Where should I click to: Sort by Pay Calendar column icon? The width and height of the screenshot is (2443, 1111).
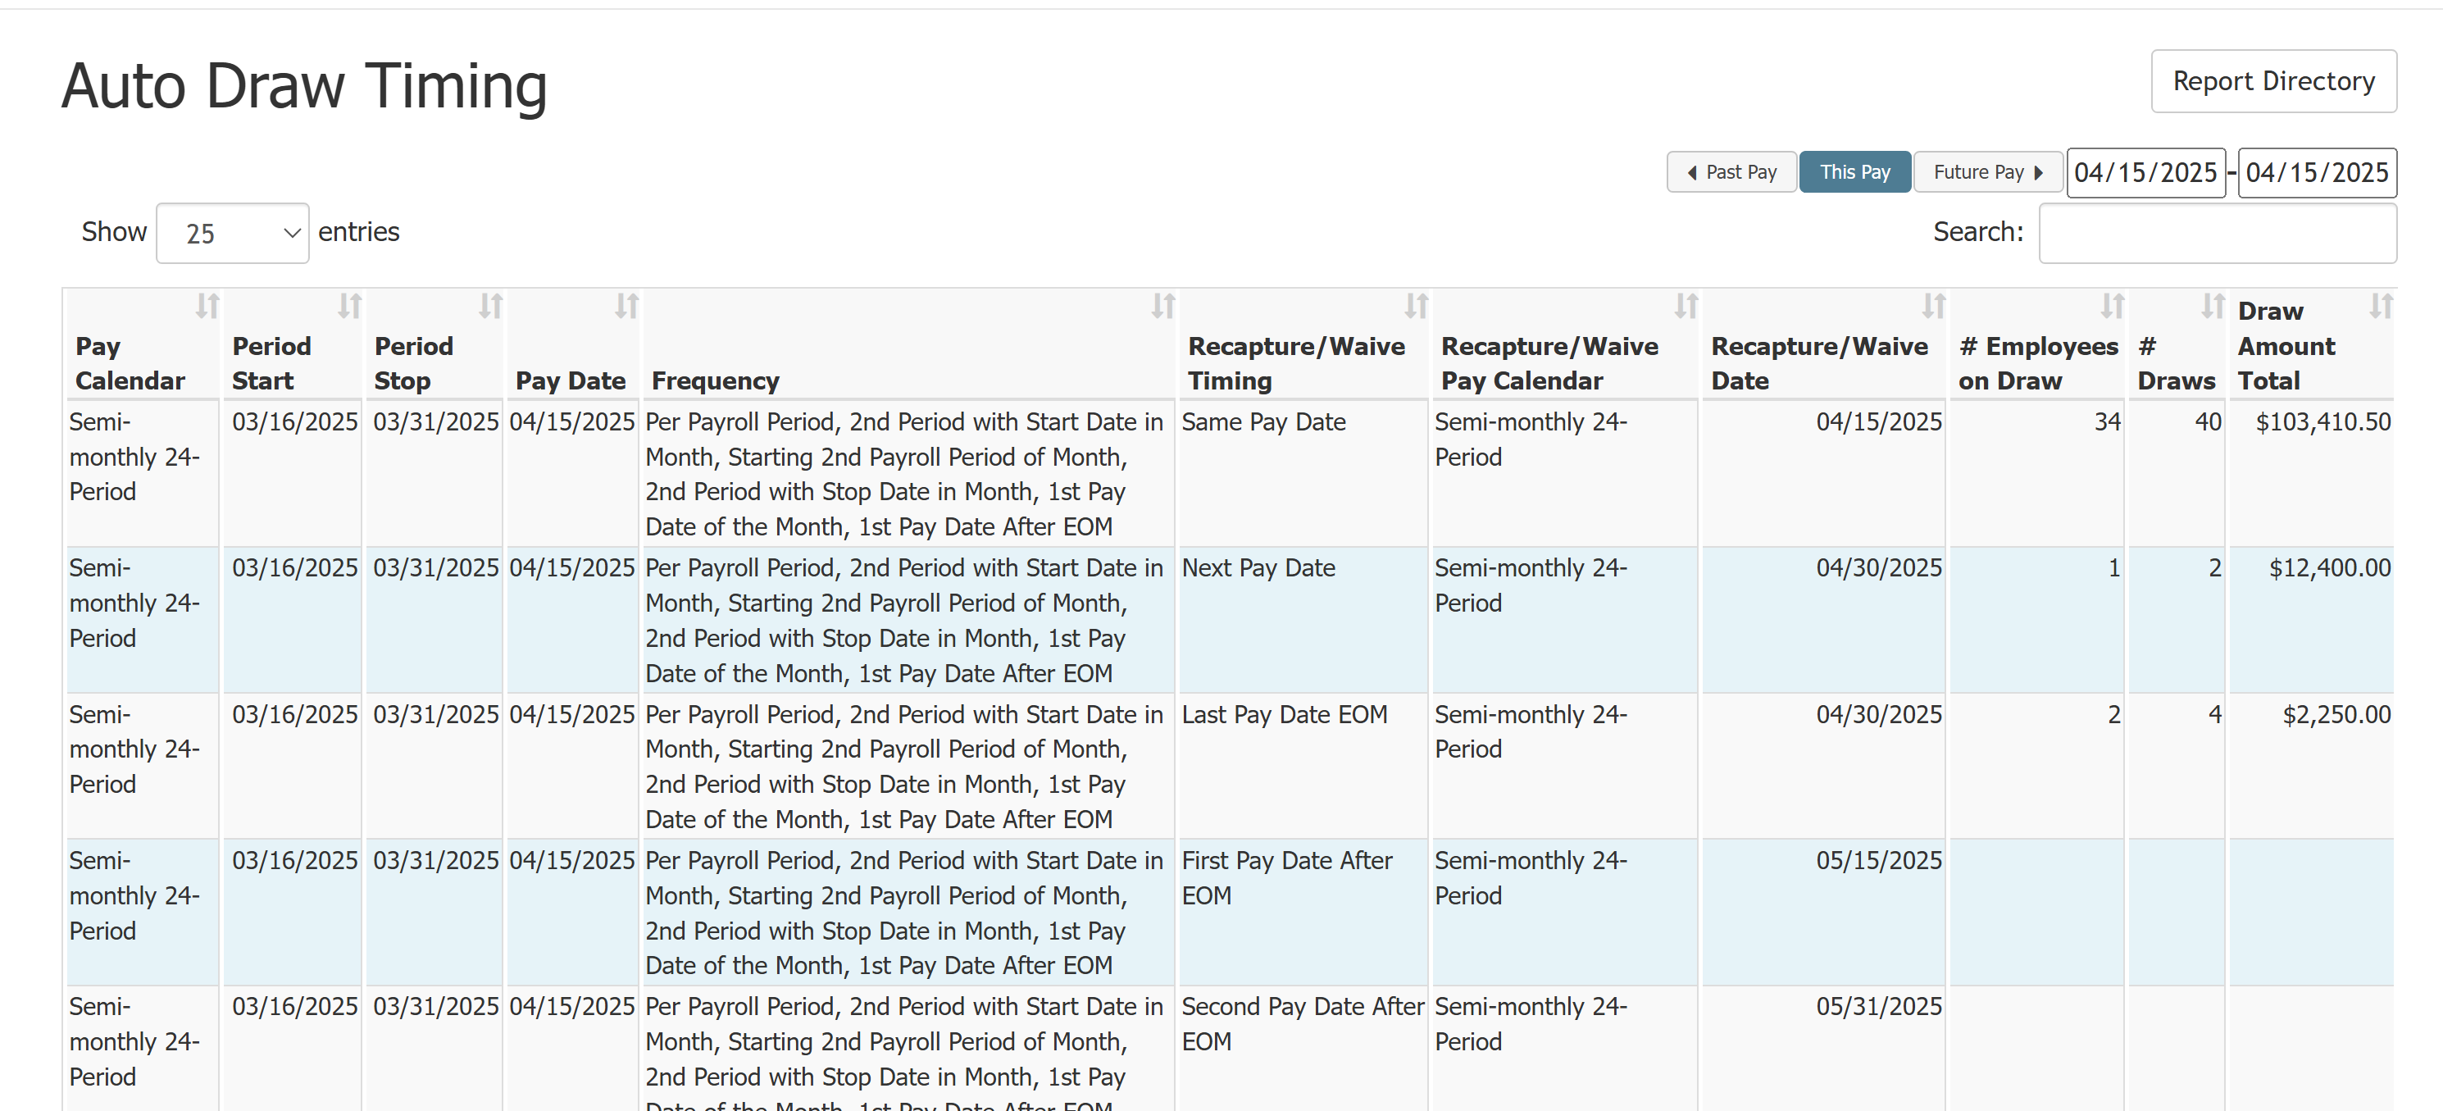pos(207,306)
